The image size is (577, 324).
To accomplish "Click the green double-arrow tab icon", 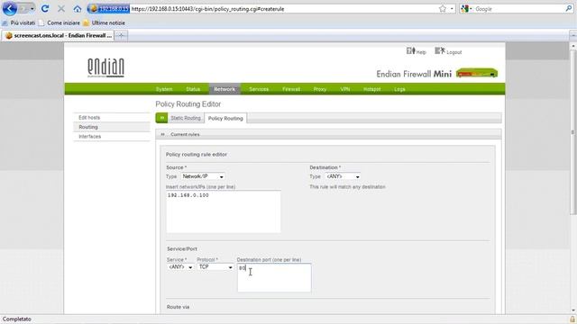I will pos(161,118).
